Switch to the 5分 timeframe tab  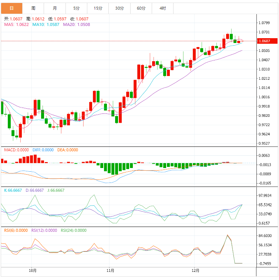click(77, 8)
